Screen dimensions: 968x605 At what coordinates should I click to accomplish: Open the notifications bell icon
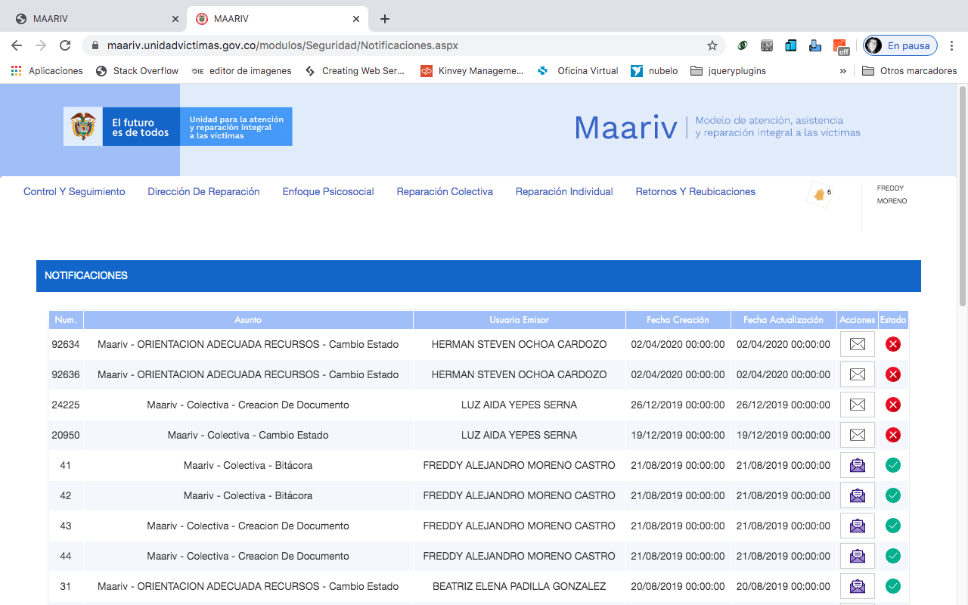[x=819, y=195]
